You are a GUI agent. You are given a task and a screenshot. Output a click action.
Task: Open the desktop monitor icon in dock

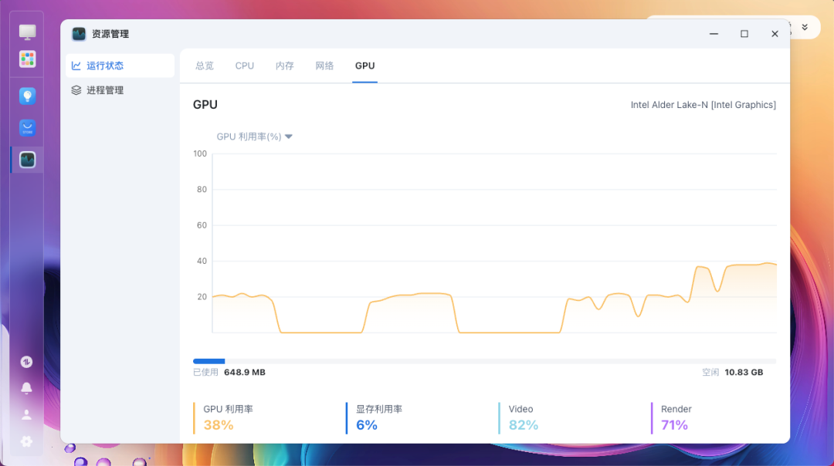27,32
